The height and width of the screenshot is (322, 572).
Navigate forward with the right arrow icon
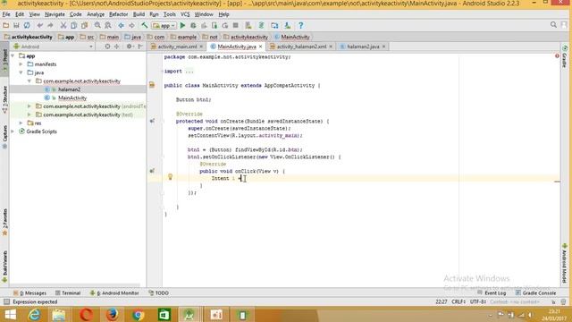coord(131,26)
